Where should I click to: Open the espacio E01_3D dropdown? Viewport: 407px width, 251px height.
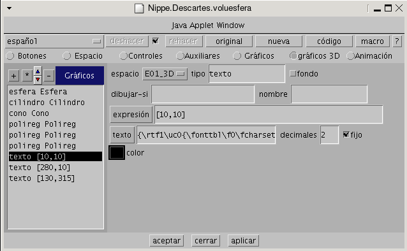(x=165, y=74)
